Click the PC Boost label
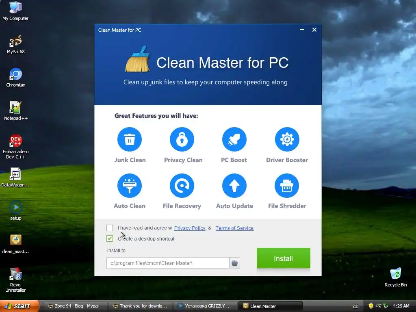416x312 pixels. (234, 160)
